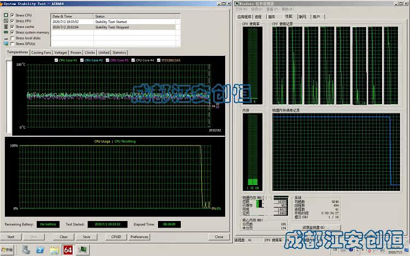410x256 pixels.
Task: Switch to the 进程 tab in Task Manager
Action: tap(259, 17)
